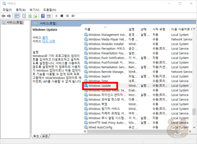197x144 pixels.
Task: Select Windows 모바일 핫스팟 service row
Action: (x=138, y=100)
